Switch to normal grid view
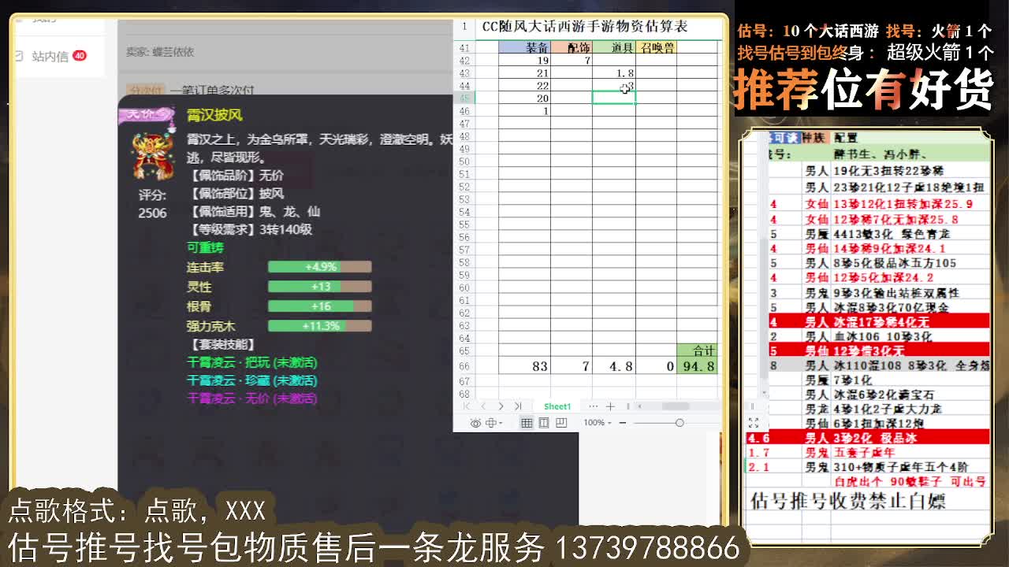 [527, 423]
